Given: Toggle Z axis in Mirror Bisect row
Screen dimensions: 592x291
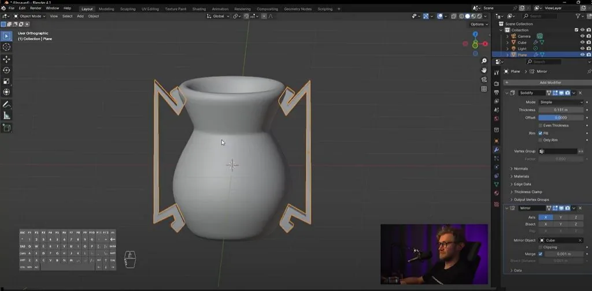Looking at the screenshot, I should (x=576, y=224).
